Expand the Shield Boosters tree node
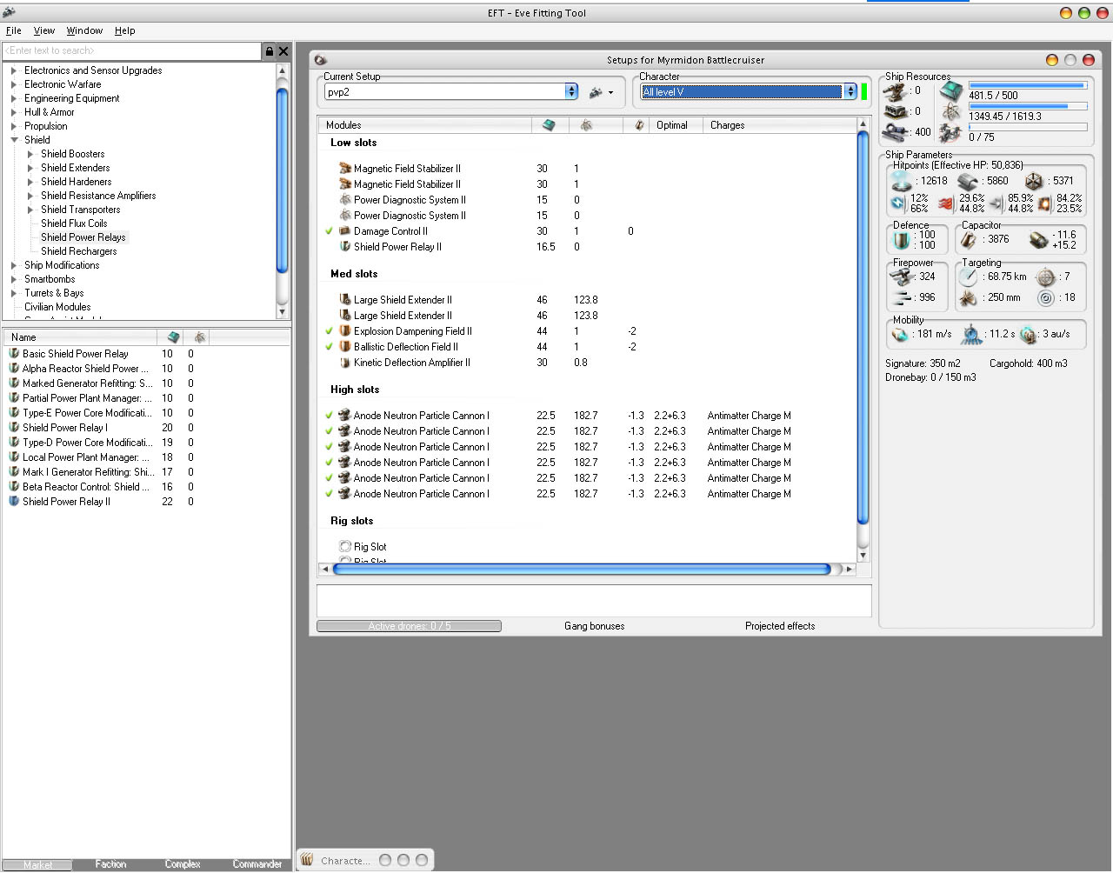 (x=30, y=154)
